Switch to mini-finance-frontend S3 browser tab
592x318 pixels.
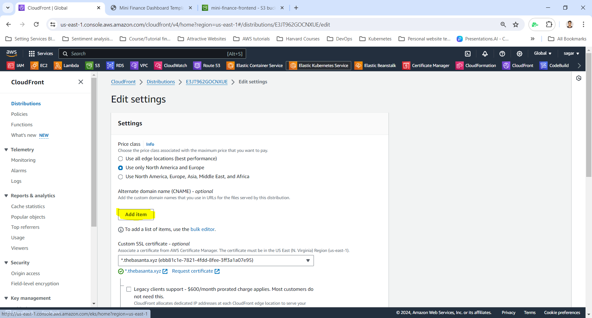[x=243, y=8]
